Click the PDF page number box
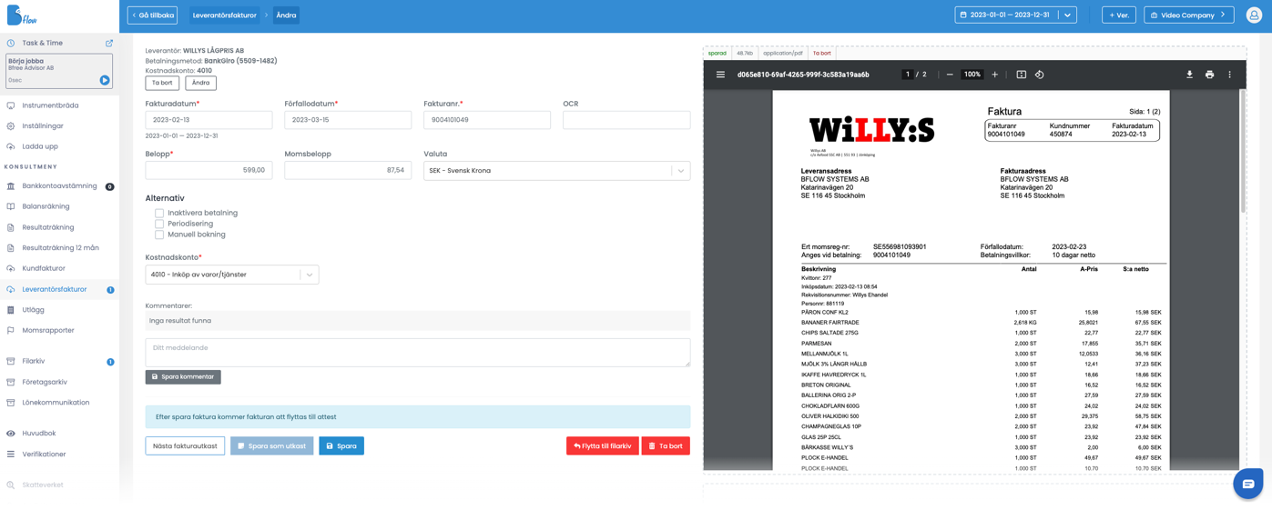Screen dimensions: 1272x510 coord(907,75)
